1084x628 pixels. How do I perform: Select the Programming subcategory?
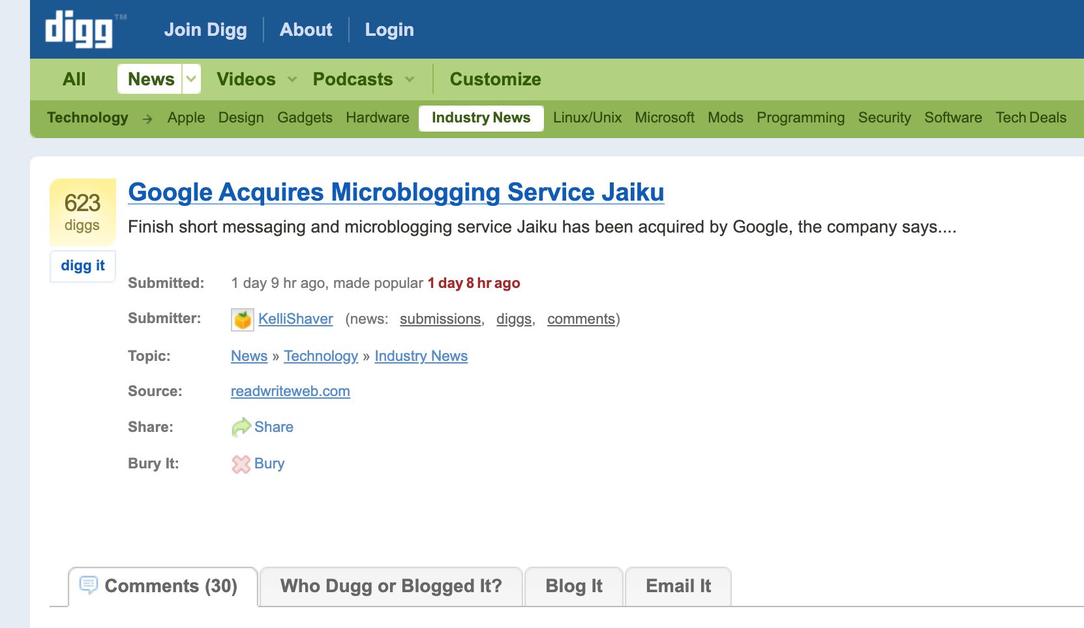coord(800,117)
